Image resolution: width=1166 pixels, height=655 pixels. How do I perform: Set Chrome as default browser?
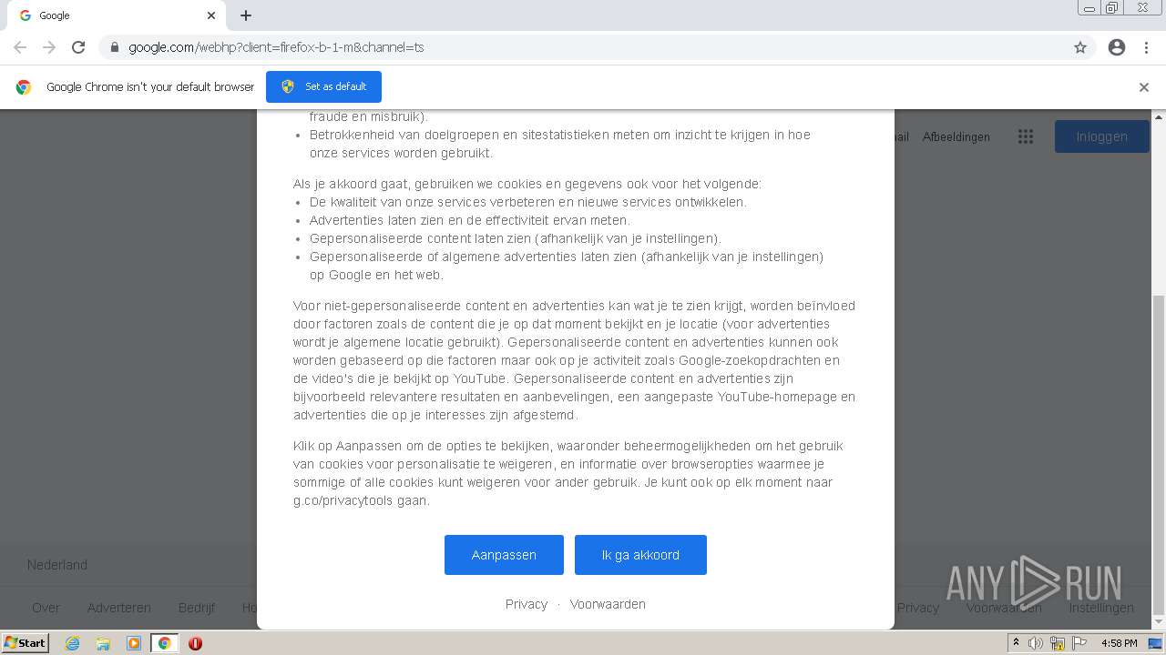[323, 86]
